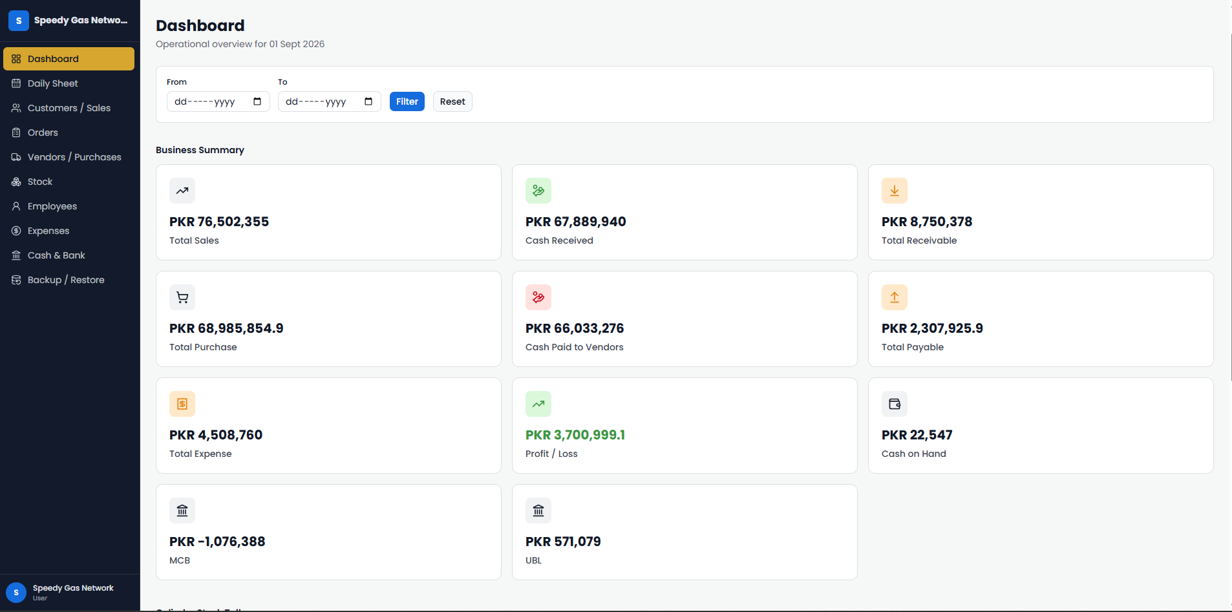Click the Total Sales trend arrow icon
The image size is (1232, 612).
click(x=182, y=191)
